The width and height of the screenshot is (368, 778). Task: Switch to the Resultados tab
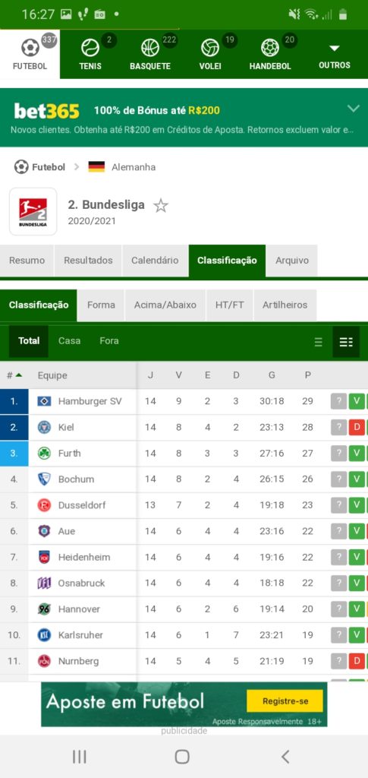(x=88, y=261)
